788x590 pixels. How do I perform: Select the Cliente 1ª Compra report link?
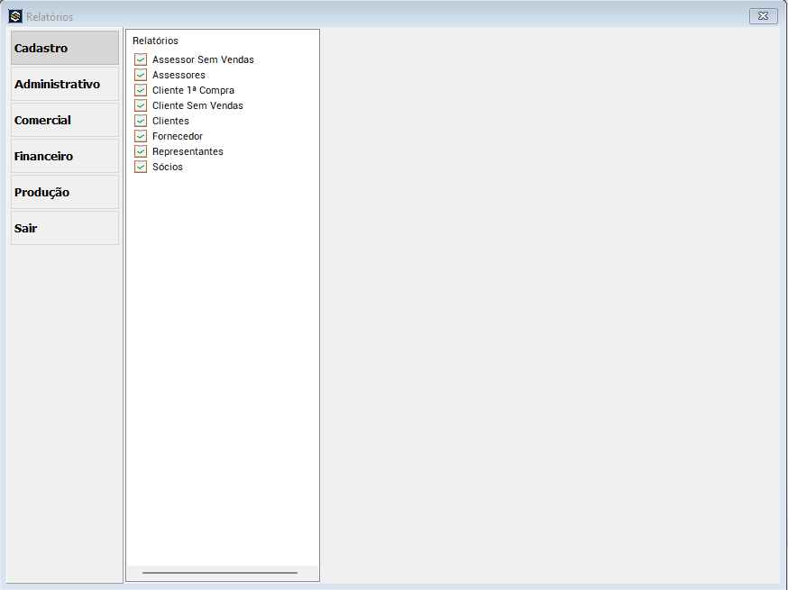click(x=194, y=90)
